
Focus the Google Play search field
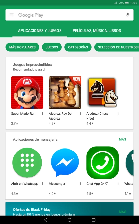point(69,15)
